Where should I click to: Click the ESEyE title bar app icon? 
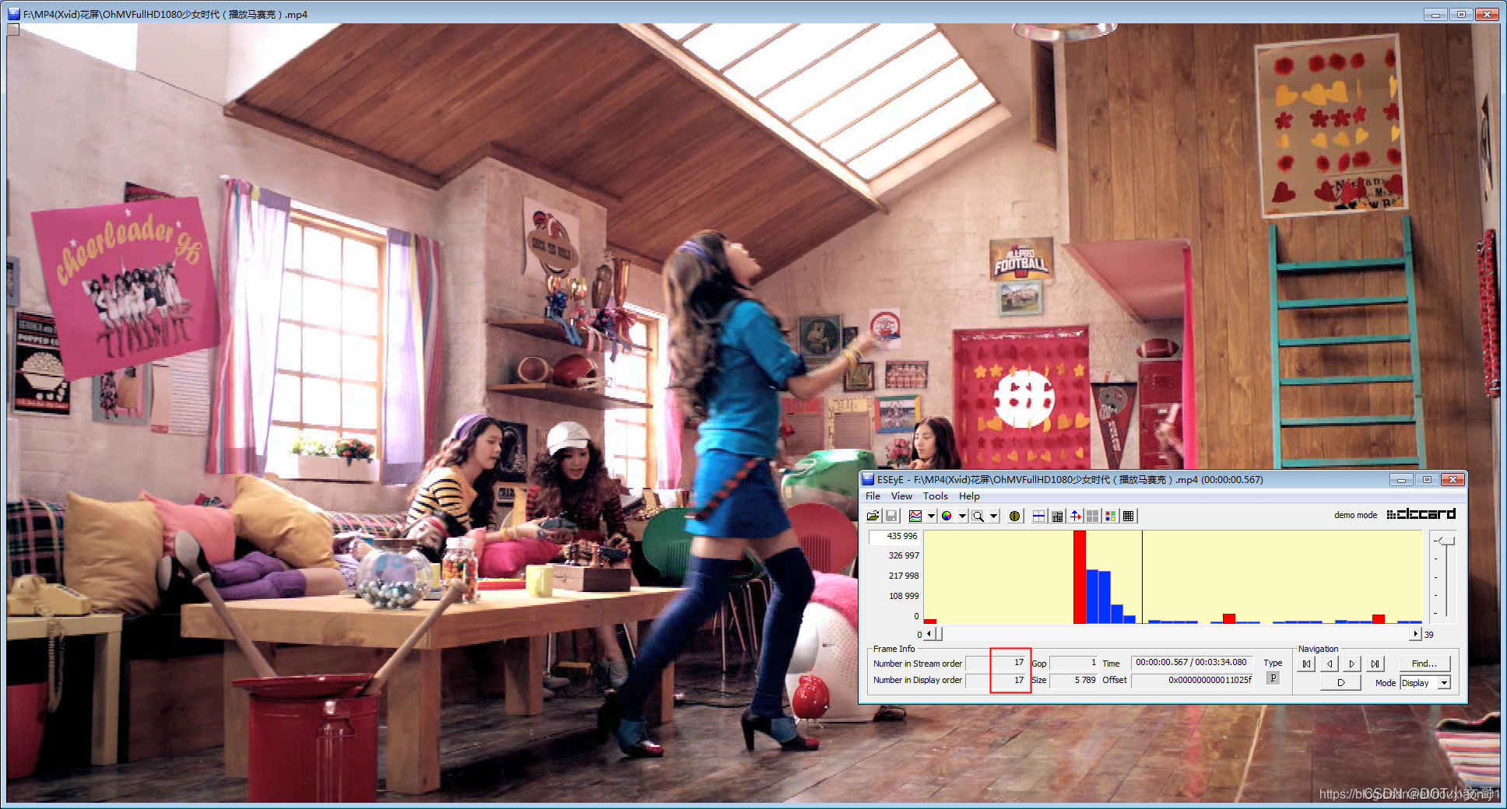[x=868, y=479]
